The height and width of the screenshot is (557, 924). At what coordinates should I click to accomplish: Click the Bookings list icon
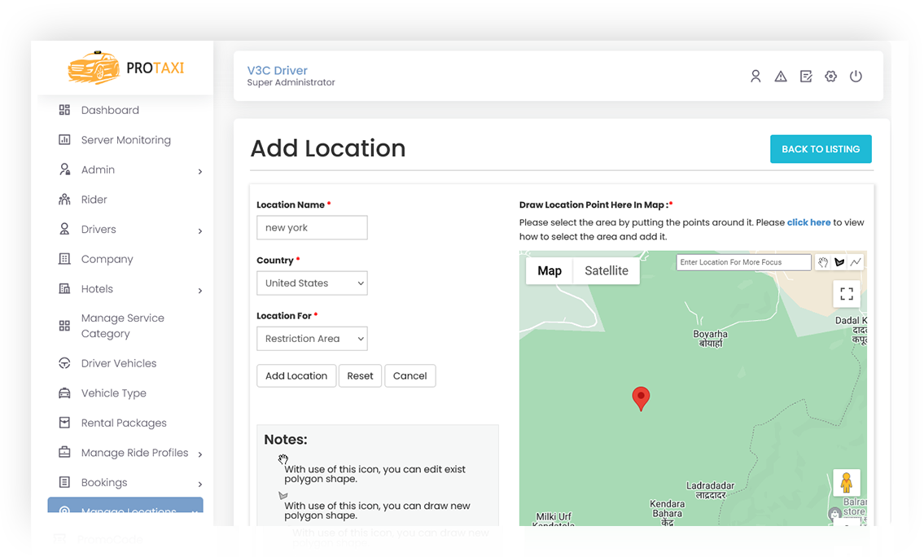[x=64, y=482]
